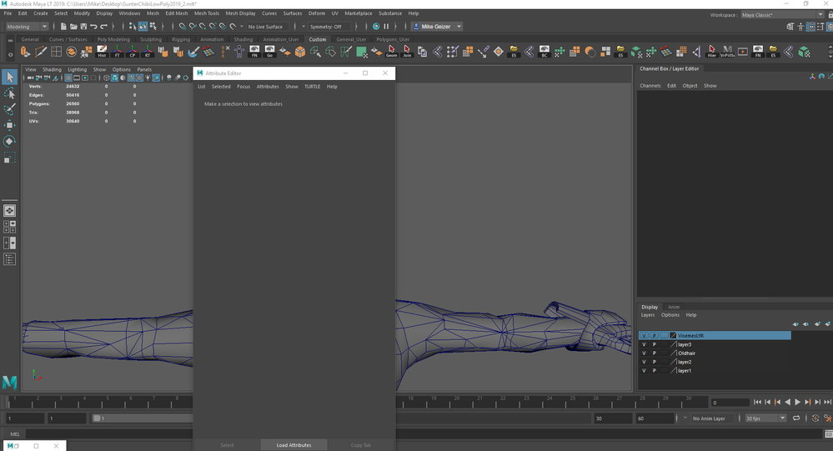The height and width of the screenshot is (451, 833).
Task: Save the scene with the disk icon
Action: [x=83, y=27]
